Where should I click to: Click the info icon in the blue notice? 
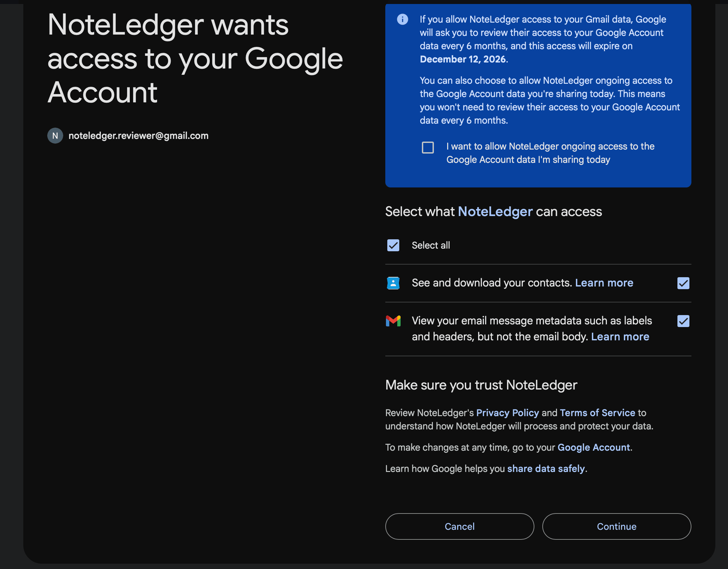(402, 19)
